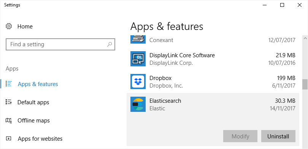Click the app list scrollbar thumb
The image size is (308, 149).
(x=305, y=84)
